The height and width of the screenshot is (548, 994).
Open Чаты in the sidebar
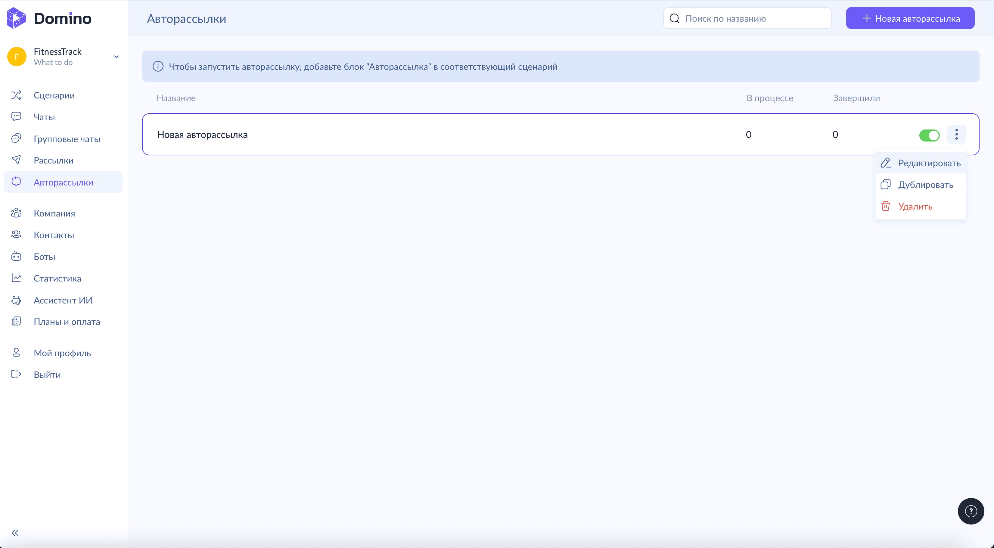[63, 117]
